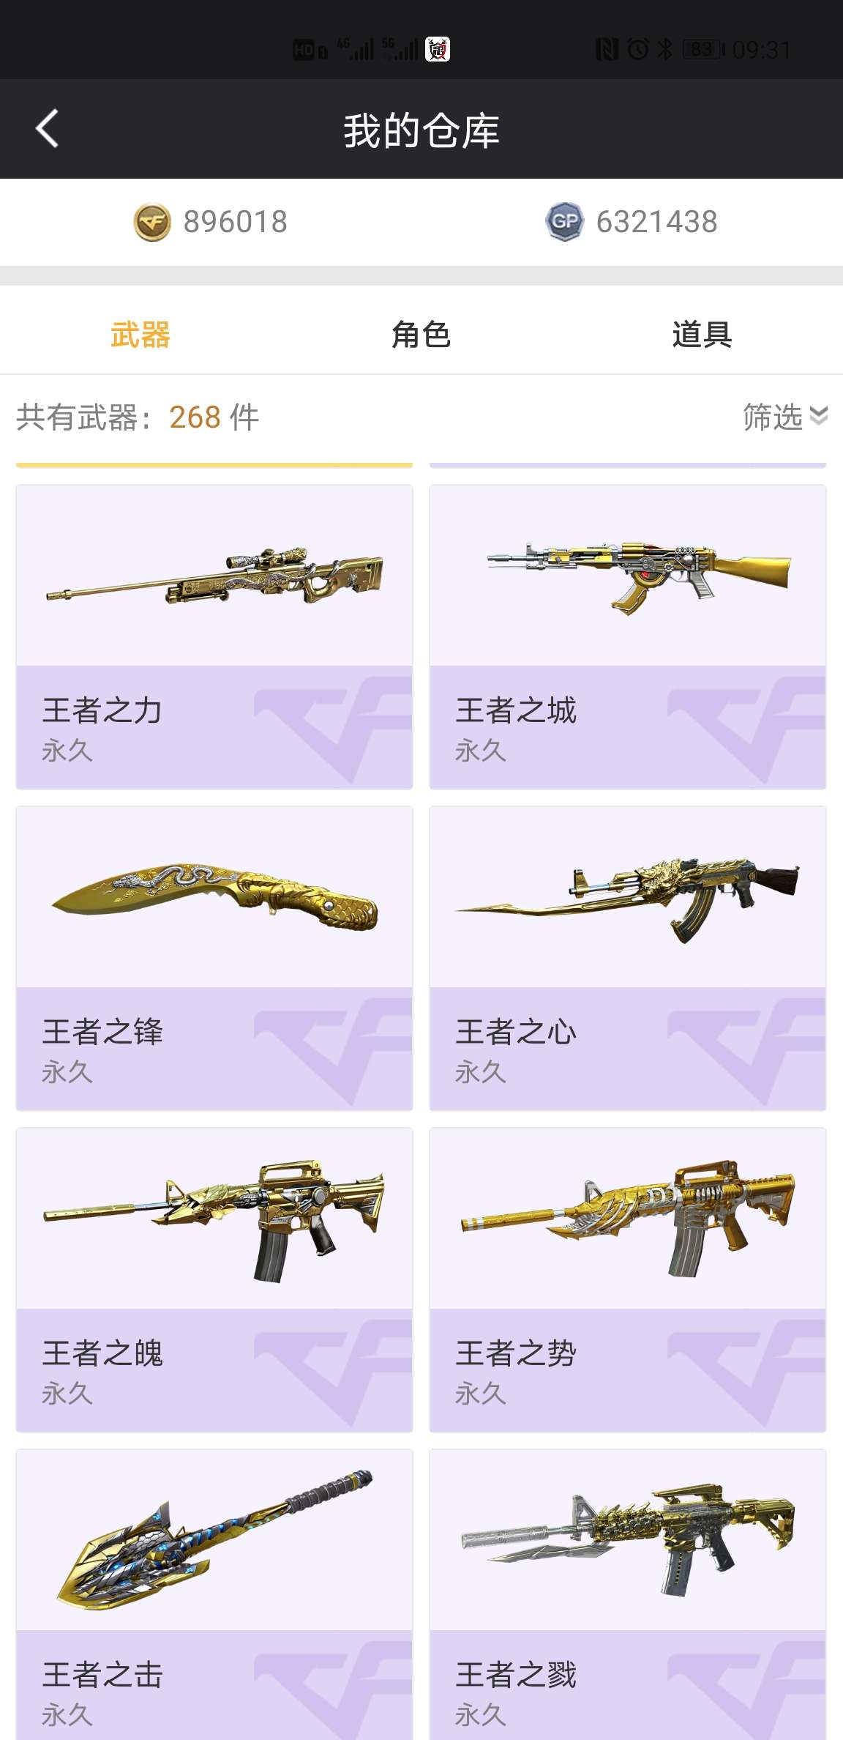Tap the 王者之力 item name label
Viewport: 843px width, 1740px height.
[102, 710]
